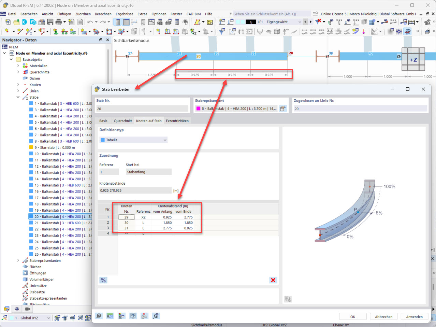This screenshot has width=436, height=327.
Task: Expand the Knoten tree node
Action: [18, 85]
